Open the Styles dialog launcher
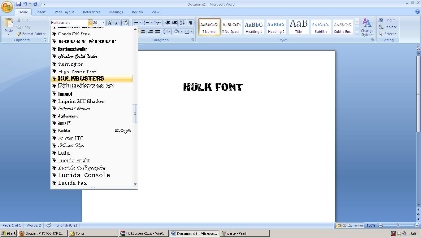This screenshot has width=421, height=238. [x=372, y=40]
